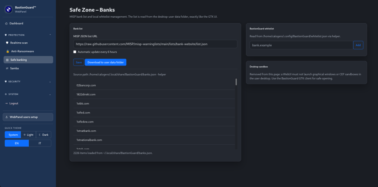Click the Desktop sandbox card title

pos(259,67)
